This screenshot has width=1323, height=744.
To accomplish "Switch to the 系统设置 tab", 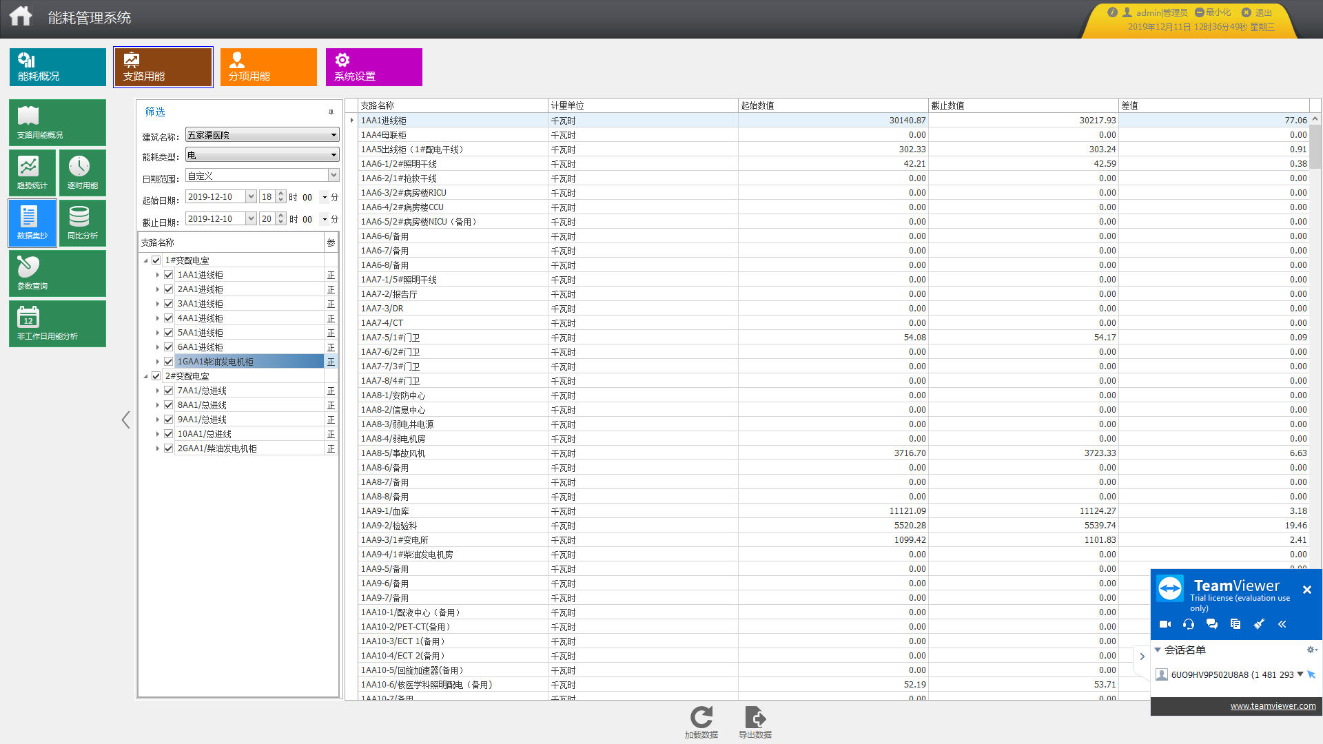I will tap(373, 67).
